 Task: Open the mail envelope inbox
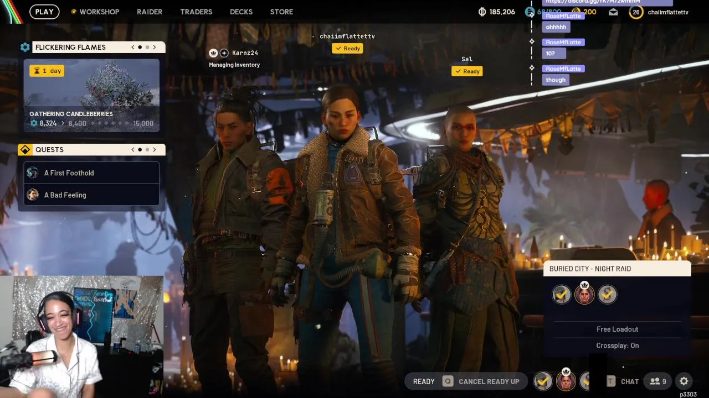click(613, 12)
